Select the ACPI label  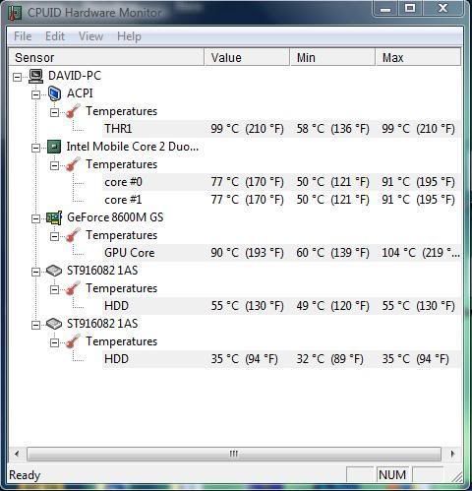pyautogui.click(x=80, y=93)
